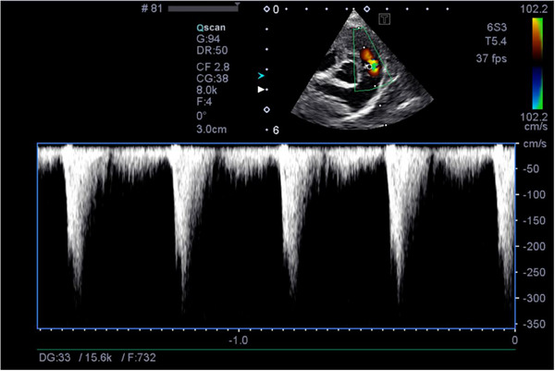
Task: Click the -50 velocity scale label
Action: point(531,168)
